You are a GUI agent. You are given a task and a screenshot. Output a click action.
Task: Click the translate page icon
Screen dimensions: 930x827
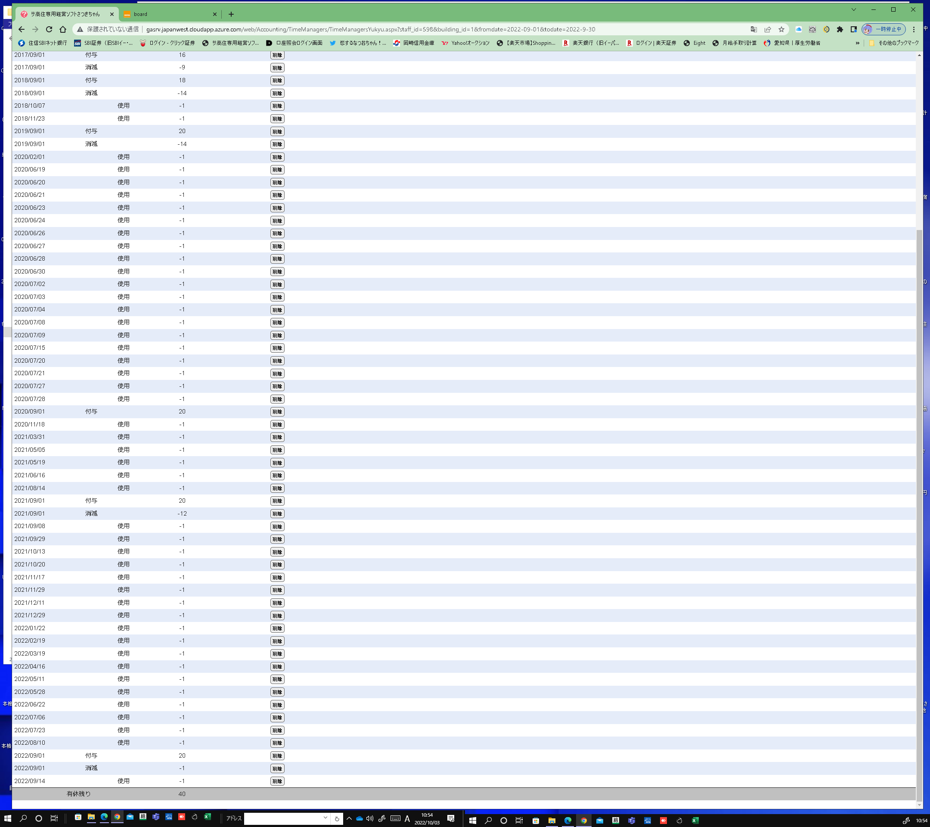754,29
